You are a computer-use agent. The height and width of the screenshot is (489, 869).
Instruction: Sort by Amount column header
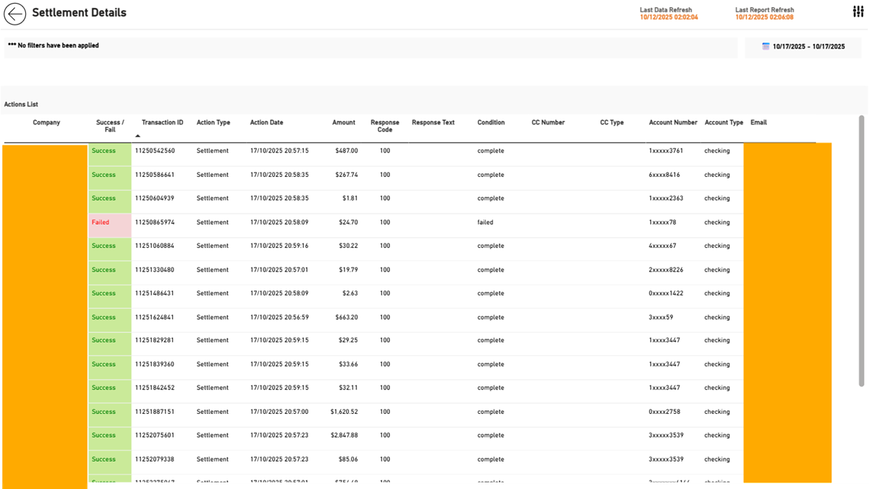[344, 123]
